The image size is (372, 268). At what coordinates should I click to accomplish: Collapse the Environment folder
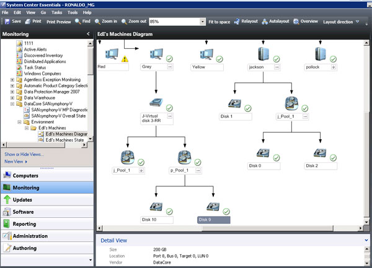[19, 122]
